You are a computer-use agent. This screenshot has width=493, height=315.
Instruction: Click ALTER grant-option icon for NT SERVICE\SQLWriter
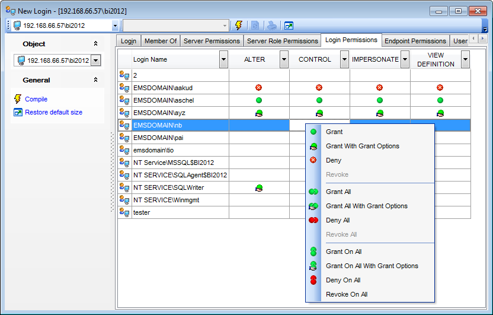point(259,188)
